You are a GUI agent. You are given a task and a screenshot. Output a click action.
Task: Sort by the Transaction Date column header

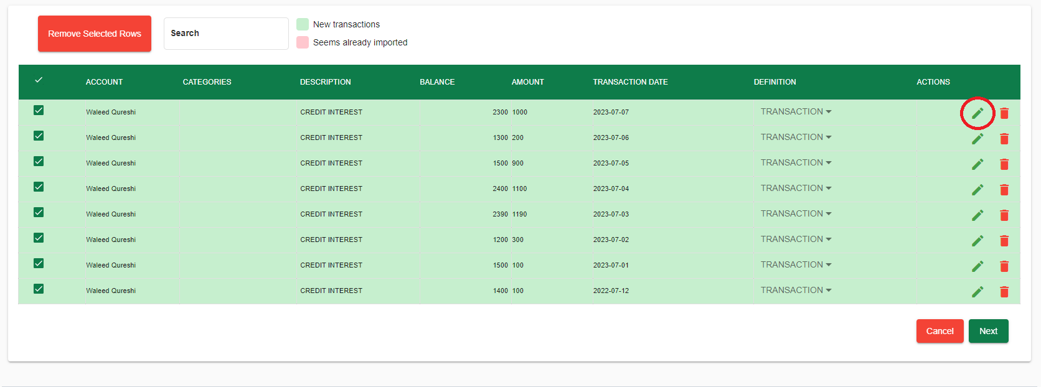click(x=630, y=82)
